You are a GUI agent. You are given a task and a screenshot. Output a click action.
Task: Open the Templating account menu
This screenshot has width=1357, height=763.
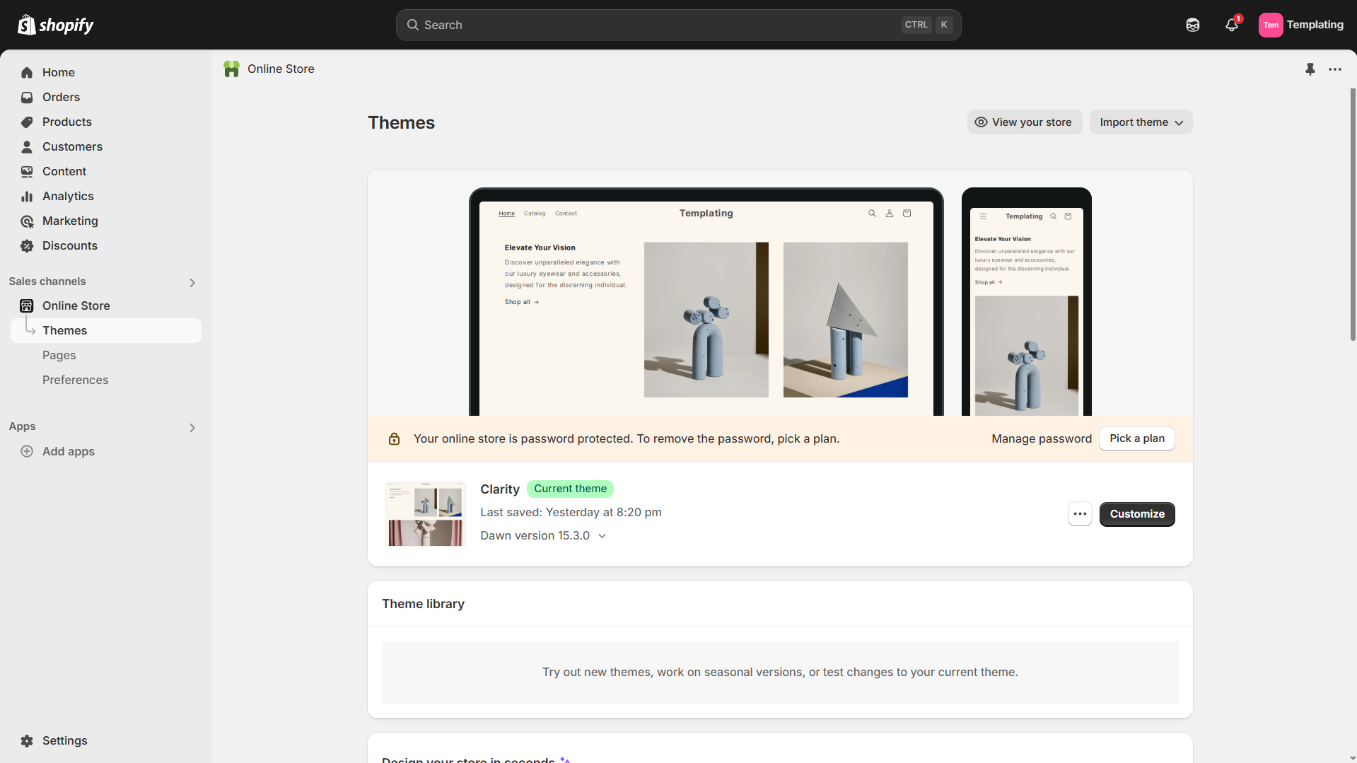1301,25
